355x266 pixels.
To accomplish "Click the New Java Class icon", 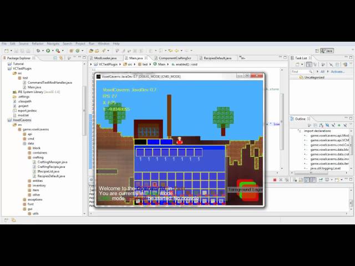I will 78,51.
